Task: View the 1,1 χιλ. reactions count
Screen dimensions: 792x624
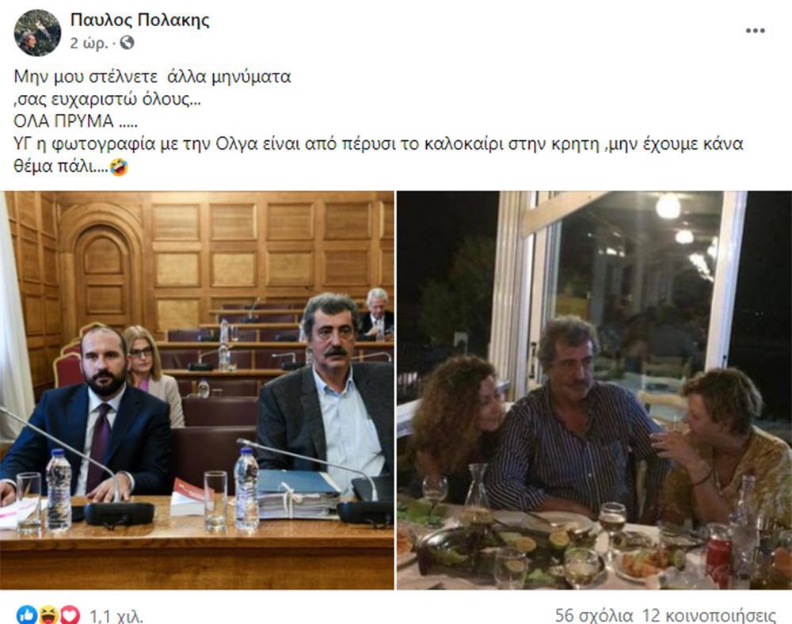Action: coord(116,616)
